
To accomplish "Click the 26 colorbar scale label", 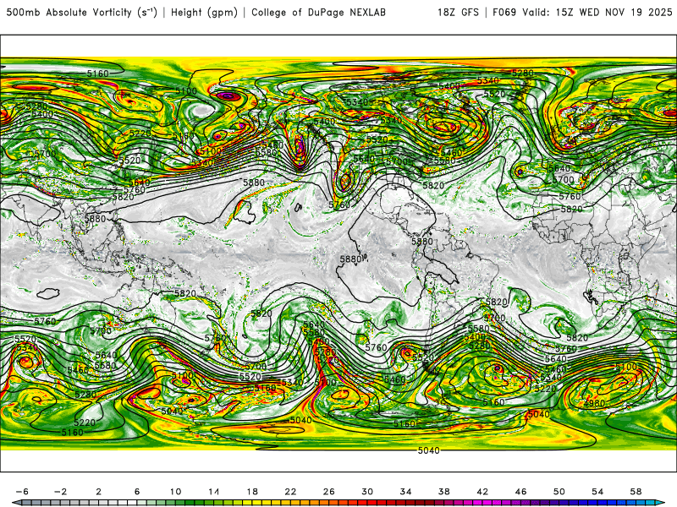I will pos(329,492).
